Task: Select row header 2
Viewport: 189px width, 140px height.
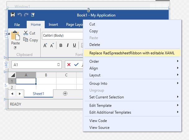Action: click(12, 87)
